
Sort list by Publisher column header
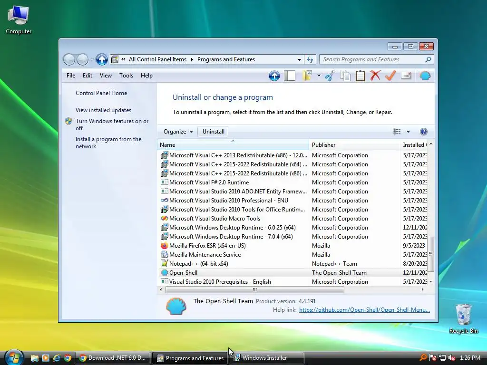pyautogui.click(x=354, y=144)
